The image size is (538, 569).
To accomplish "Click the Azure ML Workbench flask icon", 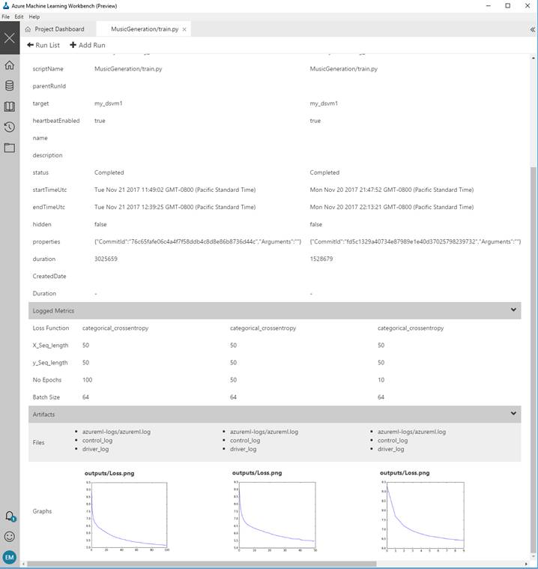I will click(x=5, y=5).
